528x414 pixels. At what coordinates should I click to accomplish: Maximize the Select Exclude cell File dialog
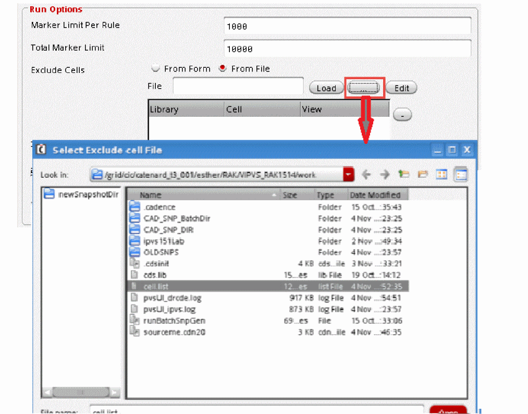click(452, 150)
